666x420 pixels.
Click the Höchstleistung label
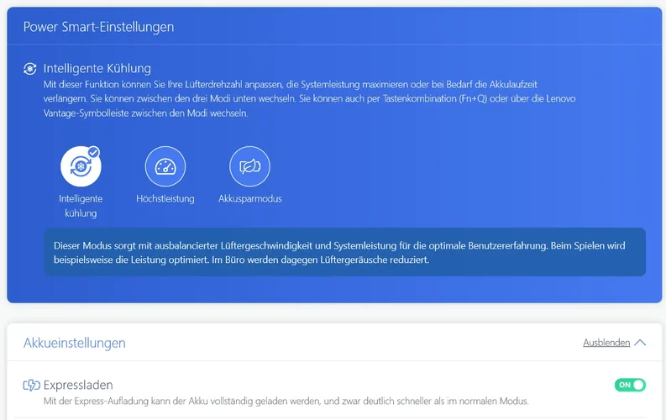165,199
